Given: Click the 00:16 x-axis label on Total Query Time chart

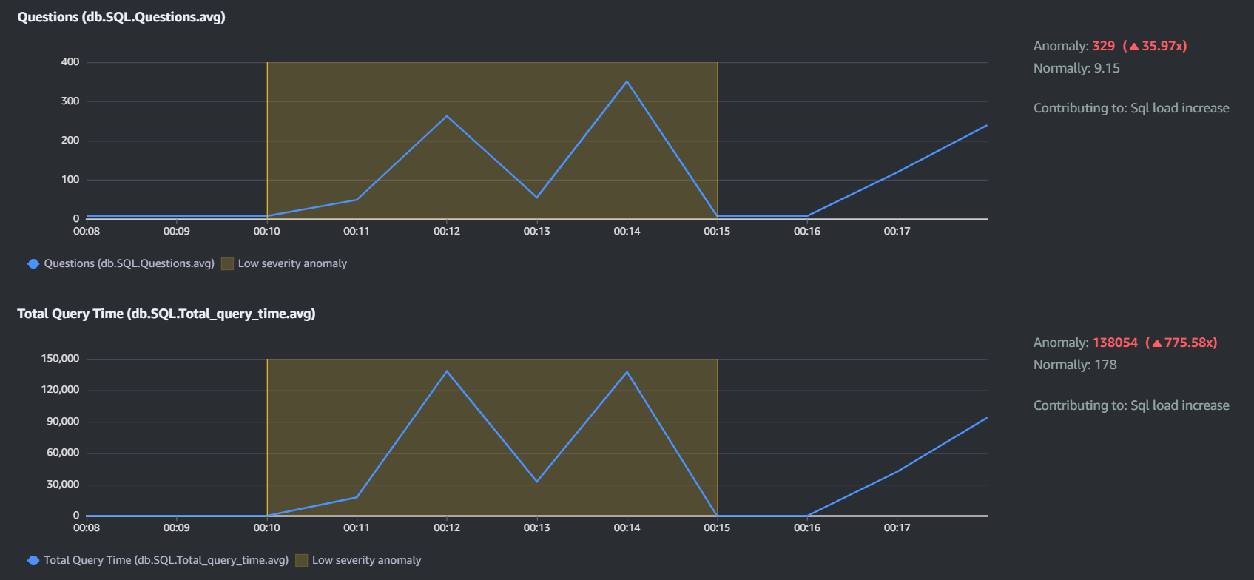Looking at the screenshot, I should pyautogui.click(x=807, y=528).
